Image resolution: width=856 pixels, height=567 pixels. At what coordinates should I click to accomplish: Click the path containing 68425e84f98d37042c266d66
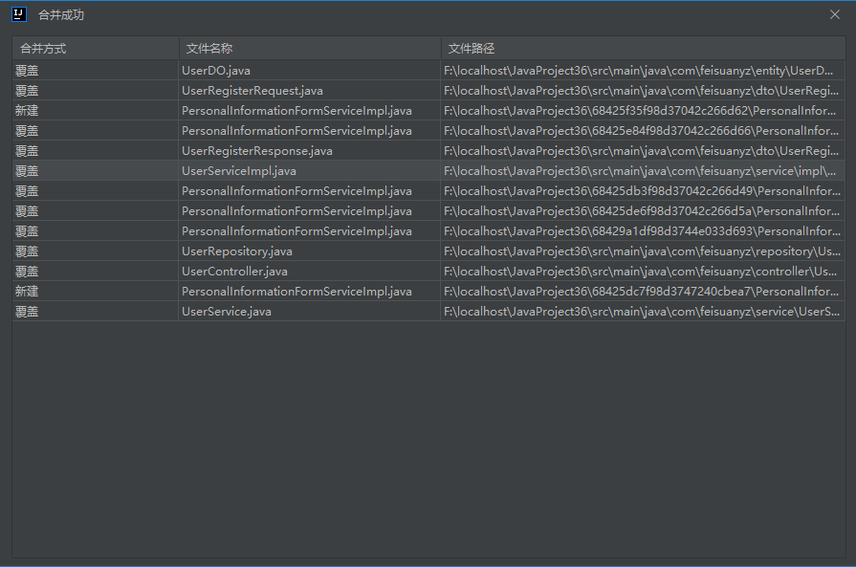(x=642, y=131)
